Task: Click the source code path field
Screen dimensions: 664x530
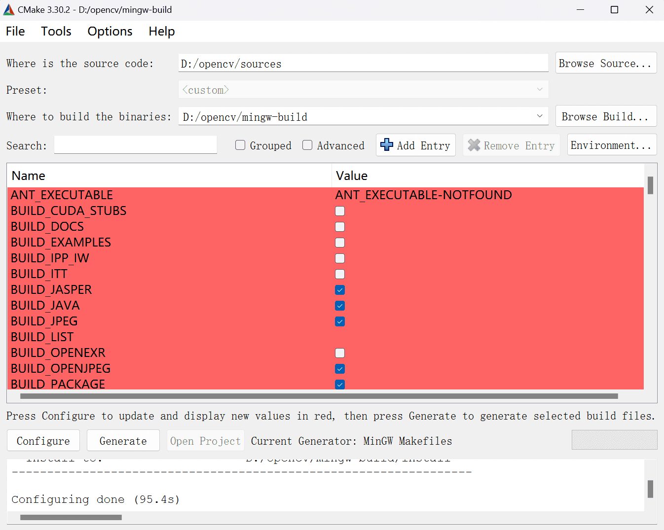Action: click(364, 63)
